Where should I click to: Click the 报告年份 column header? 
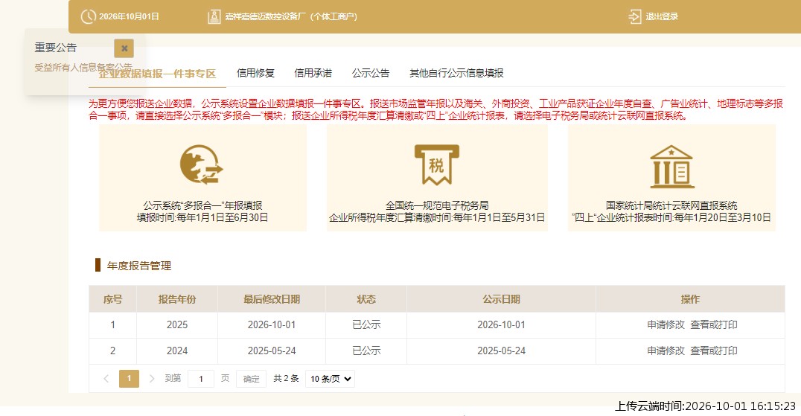point(176,299)
